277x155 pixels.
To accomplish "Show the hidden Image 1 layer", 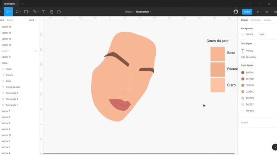I will click(x=35, y=51).
